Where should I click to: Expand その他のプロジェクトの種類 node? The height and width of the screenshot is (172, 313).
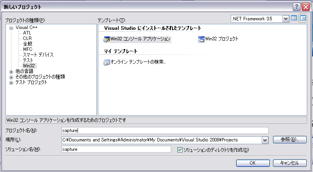click(11, 77)
